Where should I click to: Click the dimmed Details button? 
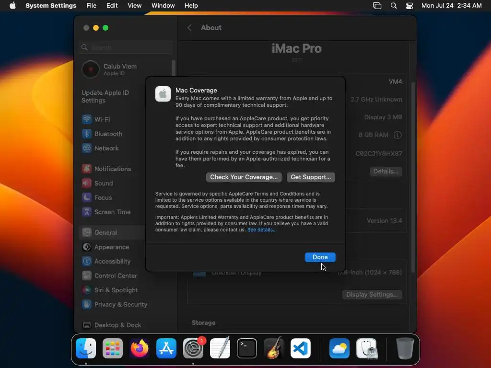[386, 172]
